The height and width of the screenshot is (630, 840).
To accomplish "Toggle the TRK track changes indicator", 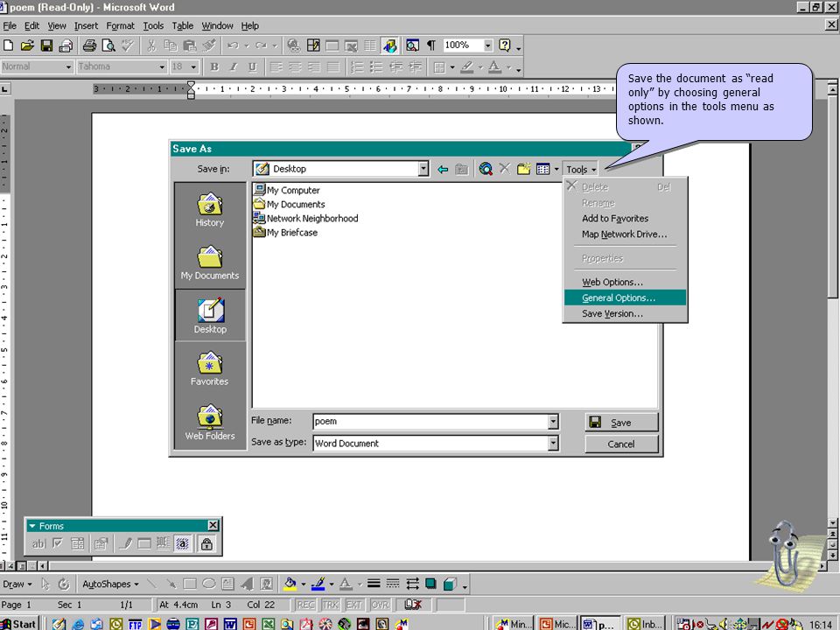I will tap(331, 605).
